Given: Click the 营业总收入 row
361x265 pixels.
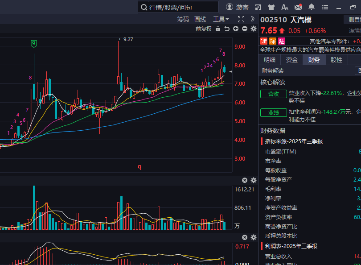Looking at the screenshot, I should coord(310,256).
